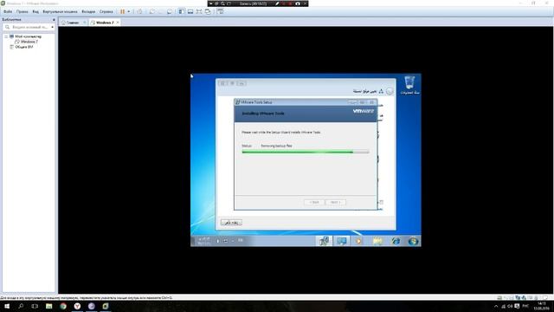The width and height of the screenshot is (554, 312).
Task: Click the host taskbar clock
Action: [x=541, y=306]
